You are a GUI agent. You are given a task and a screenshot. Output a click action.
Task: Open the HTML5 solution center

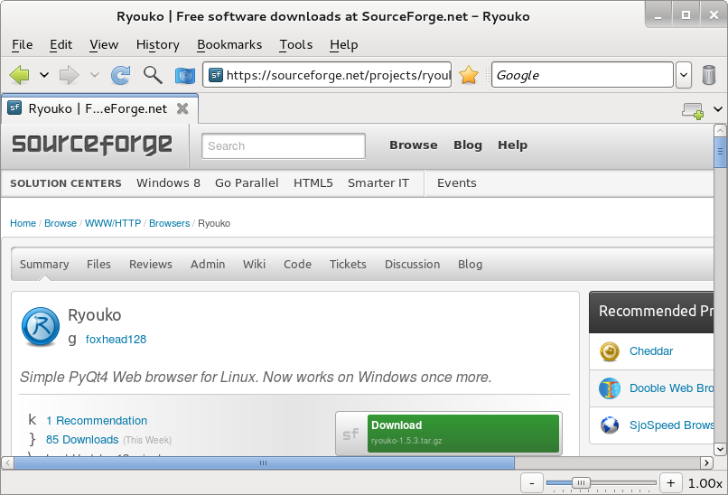point(313,183)
